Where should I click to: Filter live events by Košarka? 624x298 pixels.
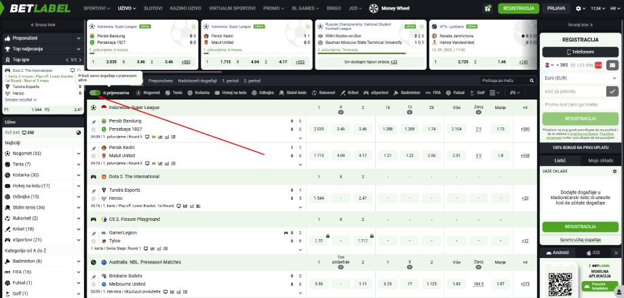point(199,93)
